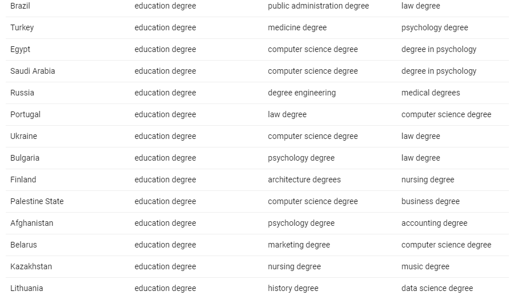529x295 pixels.
Task: Click Finland's nursing degree cell
Action: (427, 180)
